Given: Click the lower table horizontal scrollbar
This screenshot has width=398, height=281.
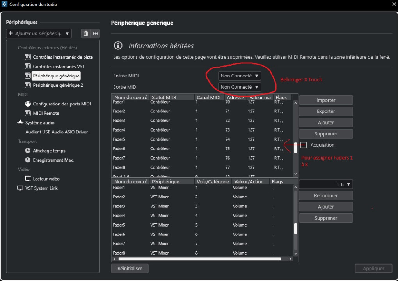Looking at the screenshot, I should (199, 258).
